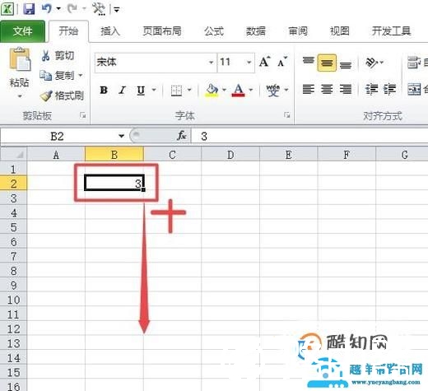This screenshot has width=428, height=391.
Task: Click 剪切 cut button
Action: pyautogui.click(x=58, y=56)
